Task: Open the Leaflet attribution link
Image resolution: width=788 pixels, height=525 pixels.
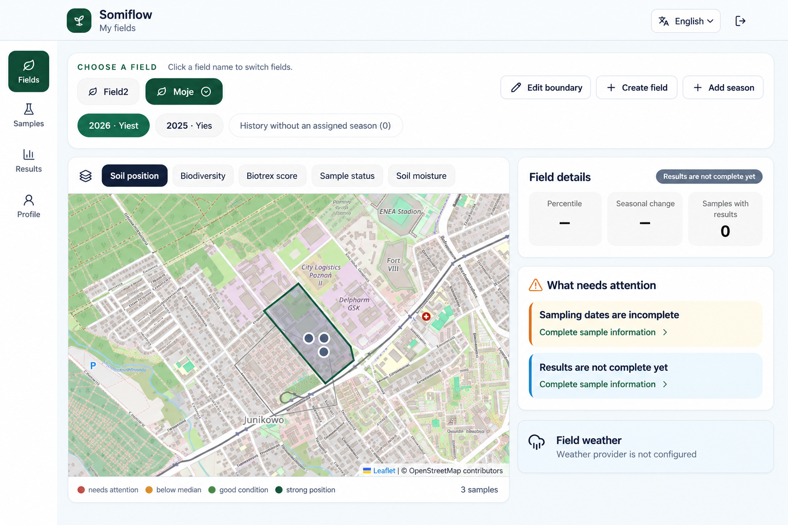Action: pyautogui.click(x=384, y=471)
